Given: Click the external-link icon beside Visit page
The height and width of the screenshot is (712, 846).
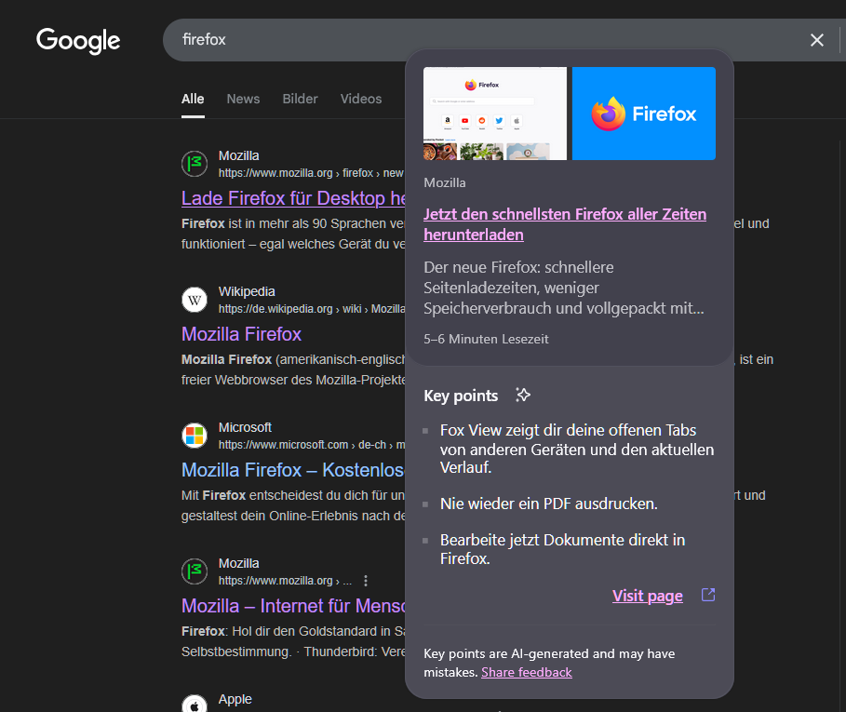Looking at the screenshot, I should (708, 595).
